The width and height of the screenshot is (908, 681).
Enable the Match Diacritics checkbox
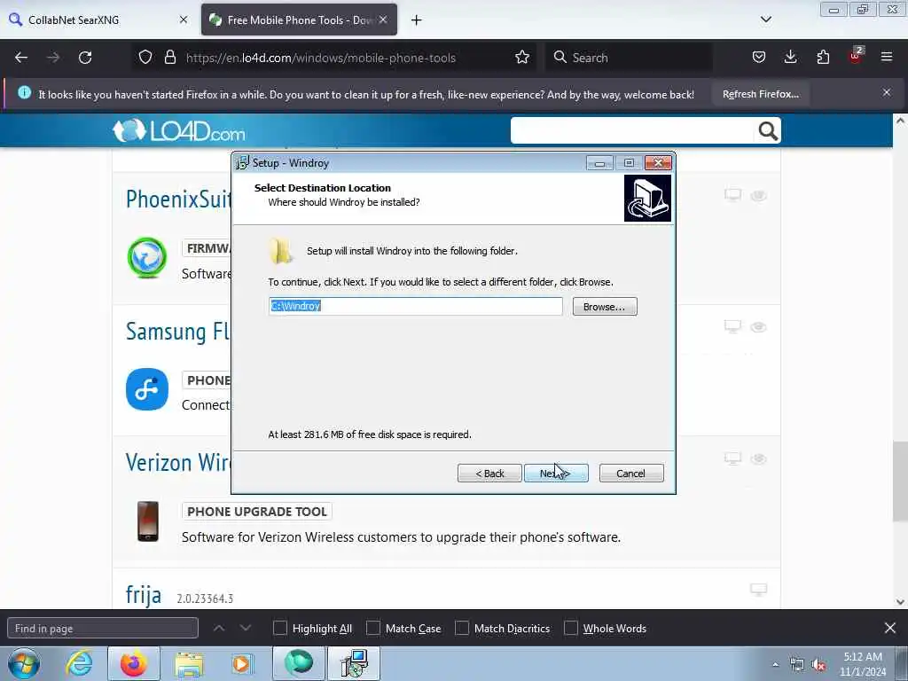[462, 628]
